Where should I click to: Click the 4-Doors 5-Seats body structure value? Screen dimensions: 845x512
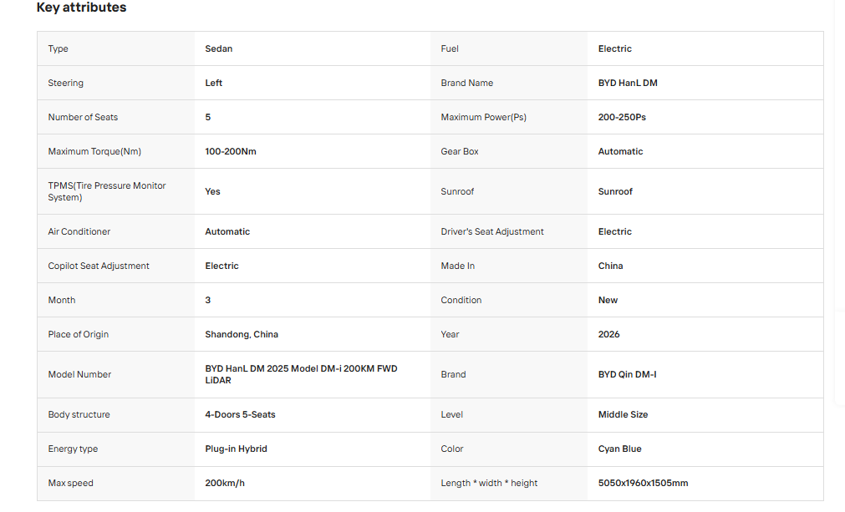click(240, 414)
